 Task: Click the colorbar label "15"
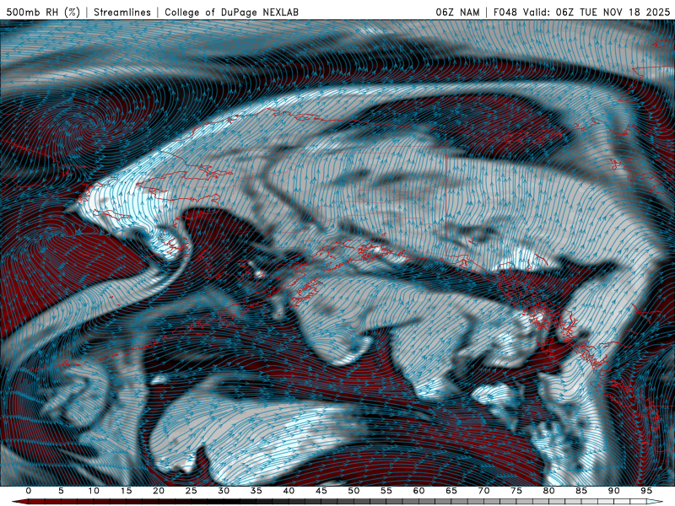pyautogui.click(x=126, y=491)
